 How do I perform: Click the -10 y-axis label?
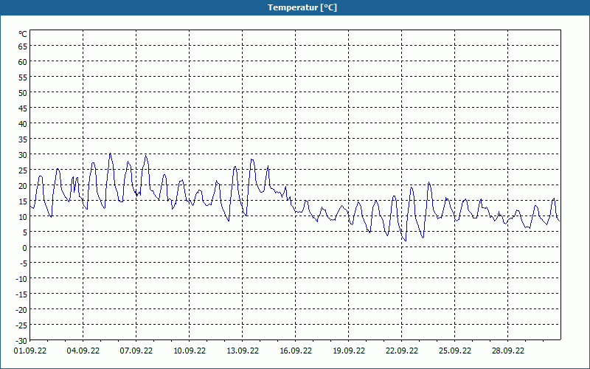click(x=21, y=279)
